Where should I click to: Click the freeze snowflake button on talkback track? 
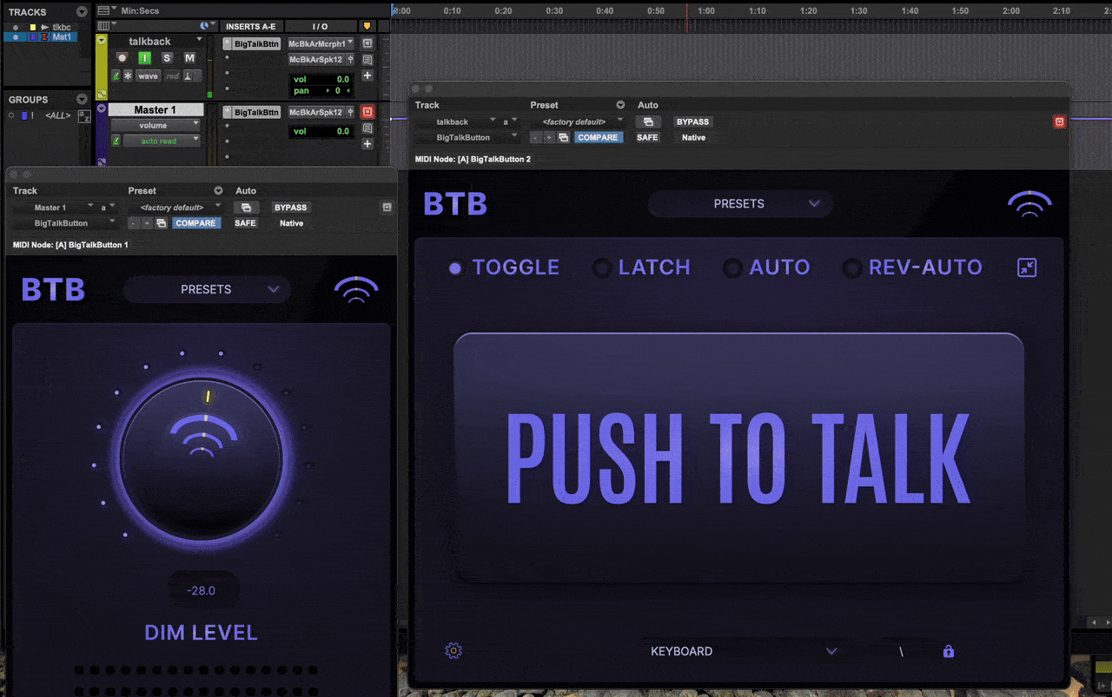[128, 76]
